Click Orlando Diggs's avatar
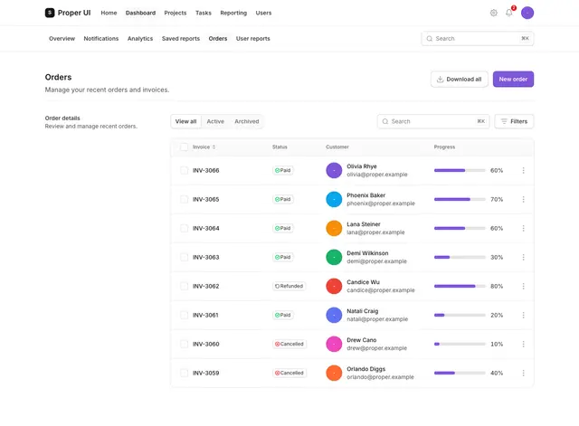Screen dimensions: 579x426 point(334,374)
